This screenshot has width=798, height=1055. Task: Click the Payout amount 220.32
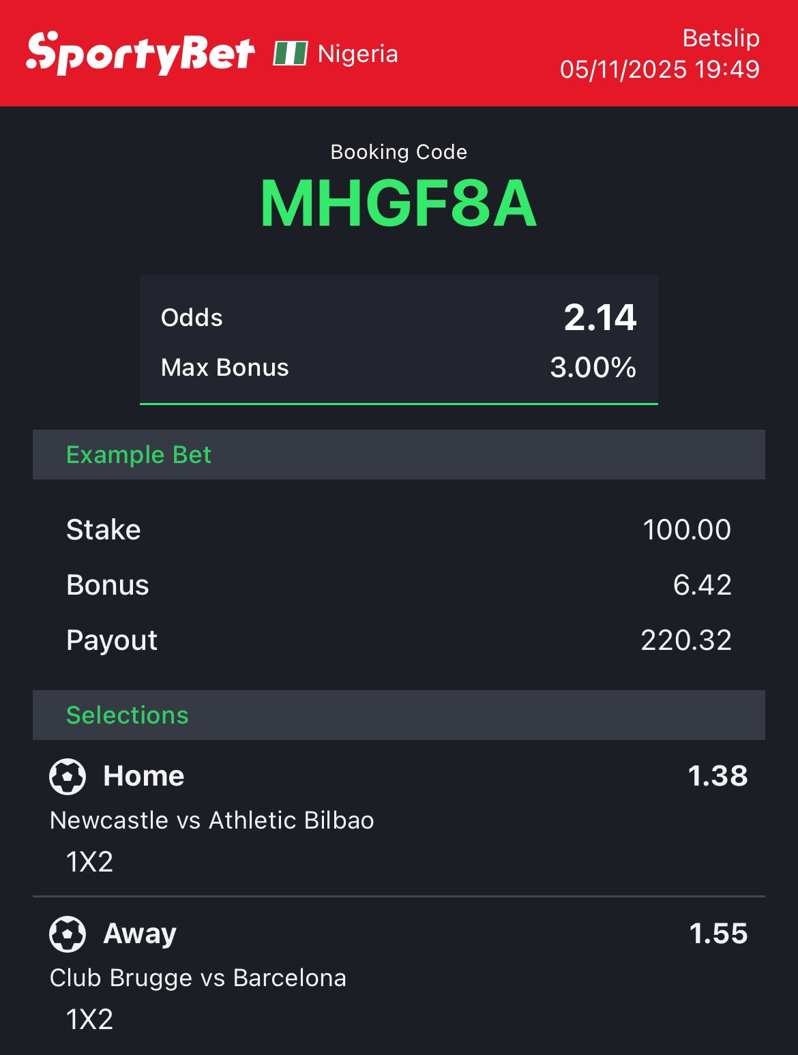[685, 640]
